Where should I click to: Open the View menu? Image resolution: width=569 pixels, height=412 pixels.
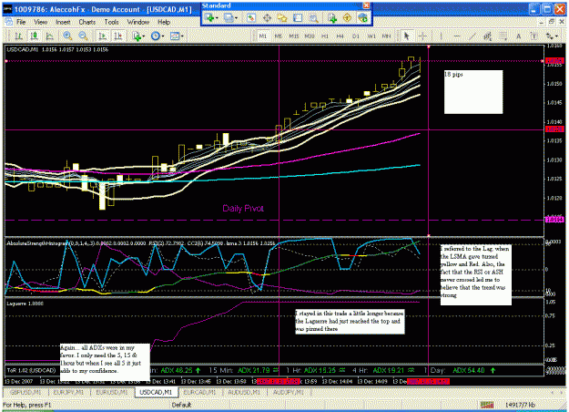pos(41,22)
